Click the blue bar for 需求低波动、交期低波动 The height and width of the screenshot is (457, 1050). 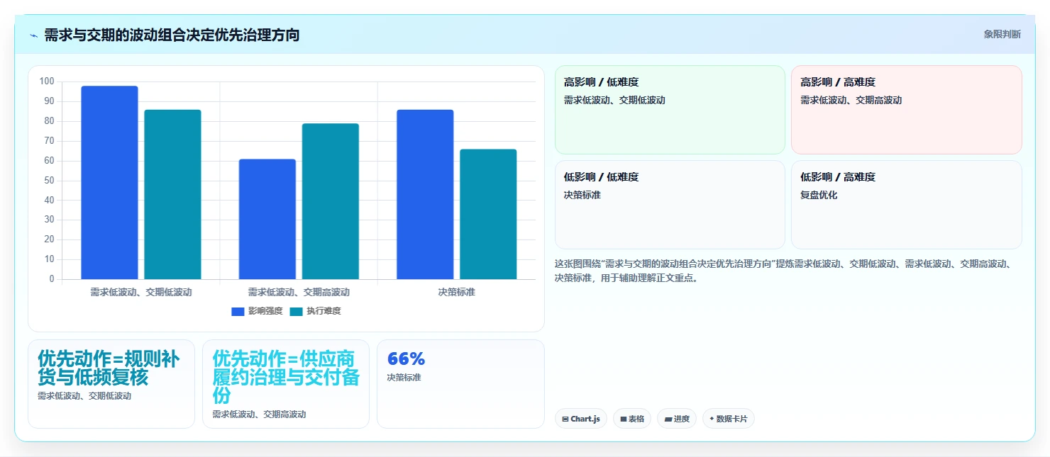[x=109, y=182]
